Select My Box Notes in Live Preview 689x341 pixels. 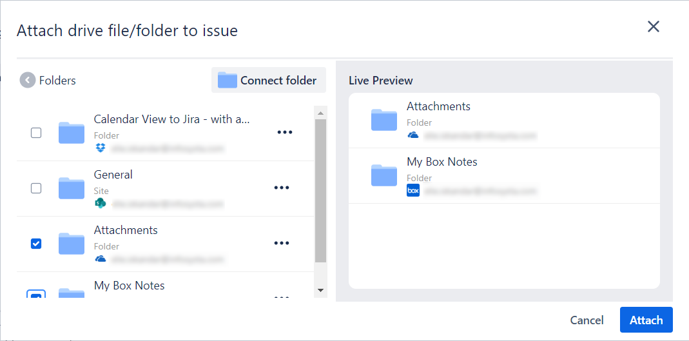click(x=442, y=162)
